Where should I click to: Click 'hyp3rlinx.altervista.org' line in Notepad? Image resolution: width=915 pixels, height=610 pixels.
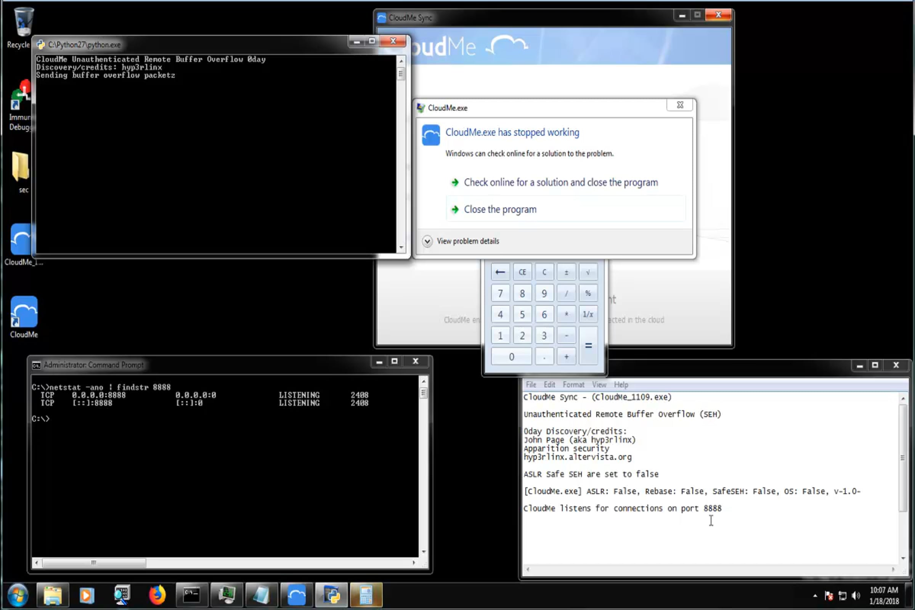[578, 457]
